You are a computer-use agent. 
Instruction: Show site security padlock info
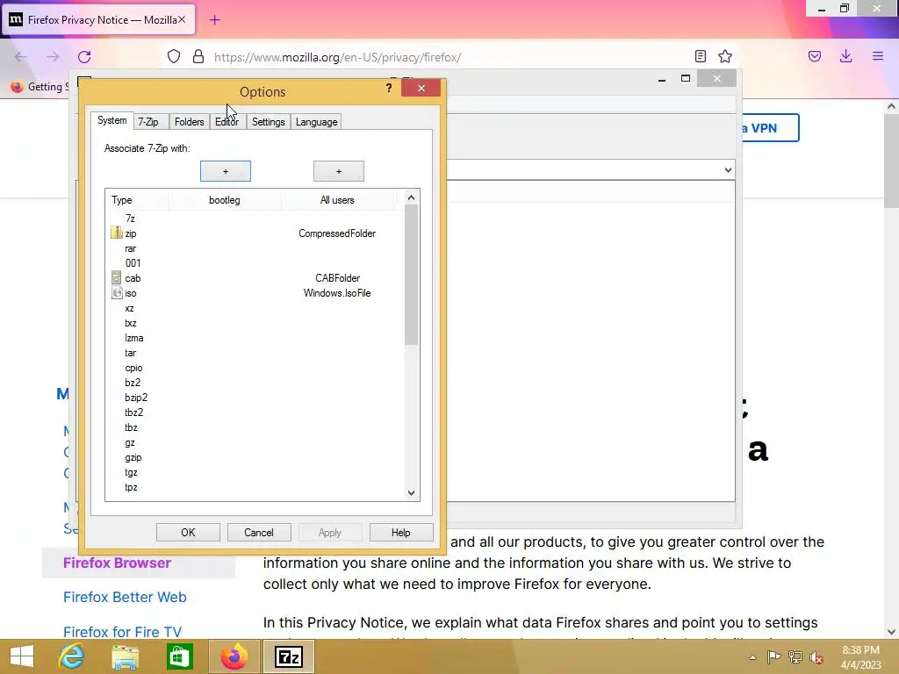[198, 56]
